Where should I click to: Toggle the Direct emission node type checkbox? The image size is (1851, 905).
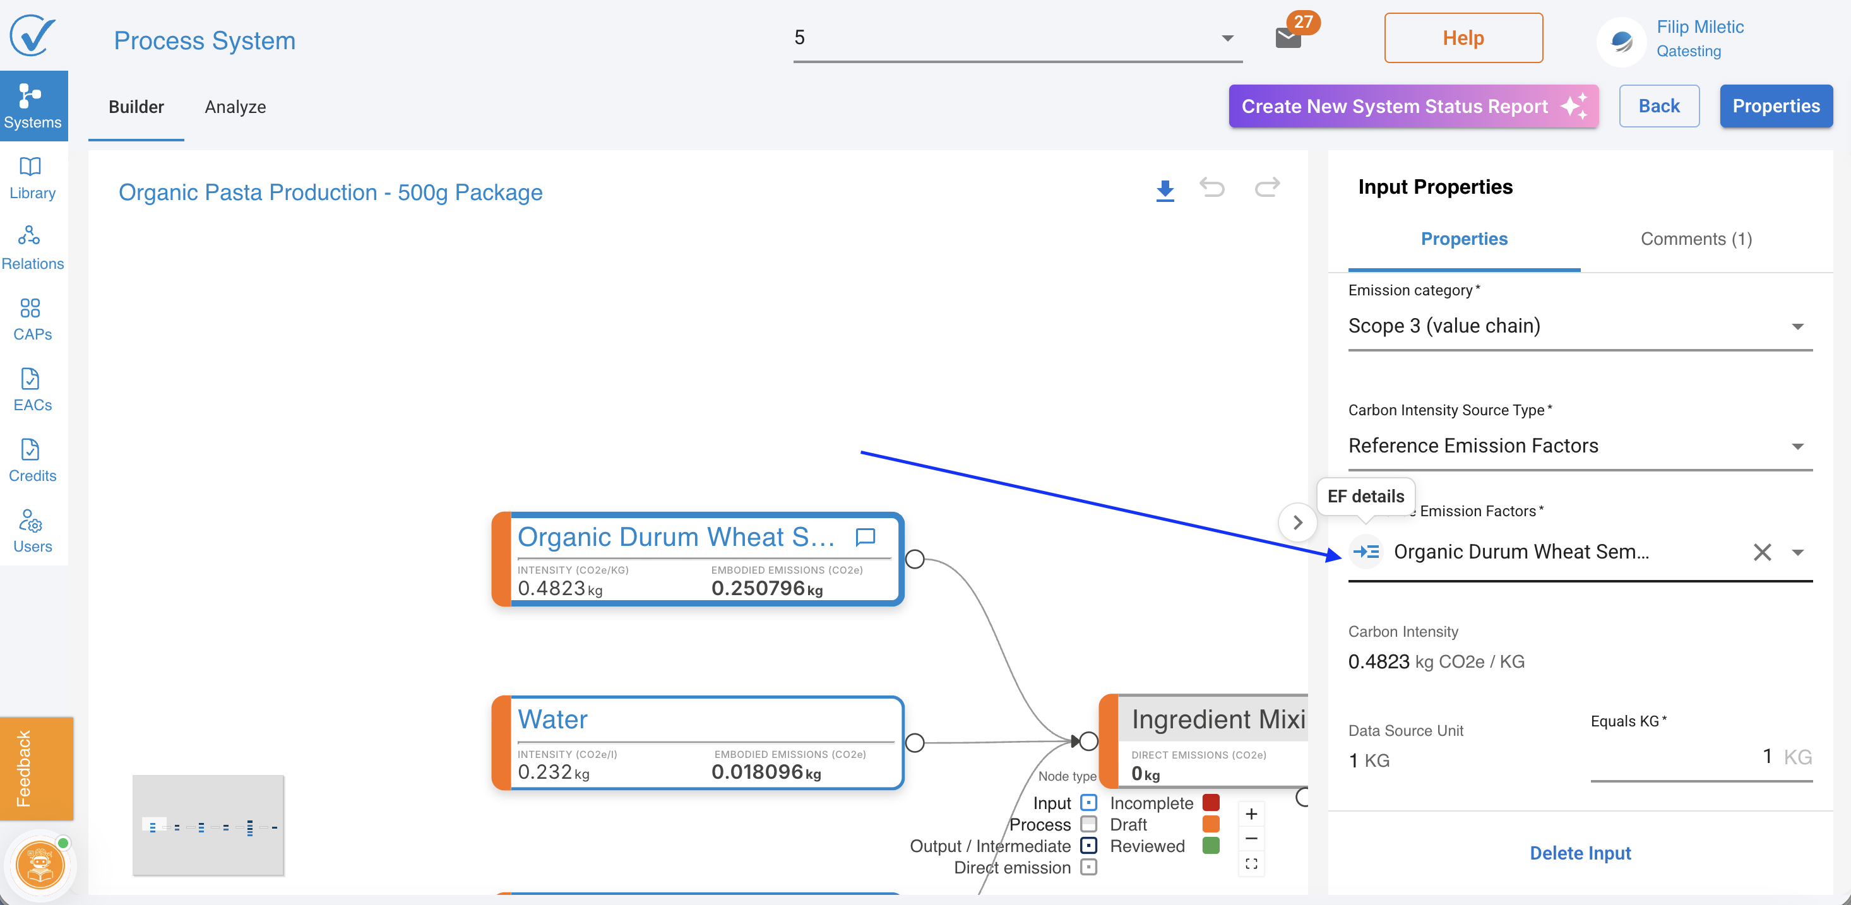click(x=1088, y=867)
